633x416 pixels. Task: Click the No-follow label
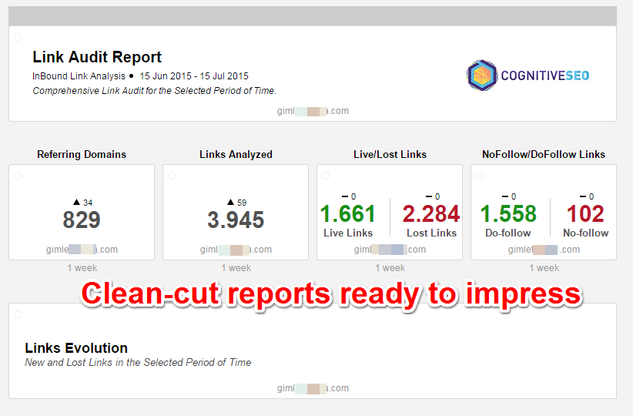click(x=586, y=233)
